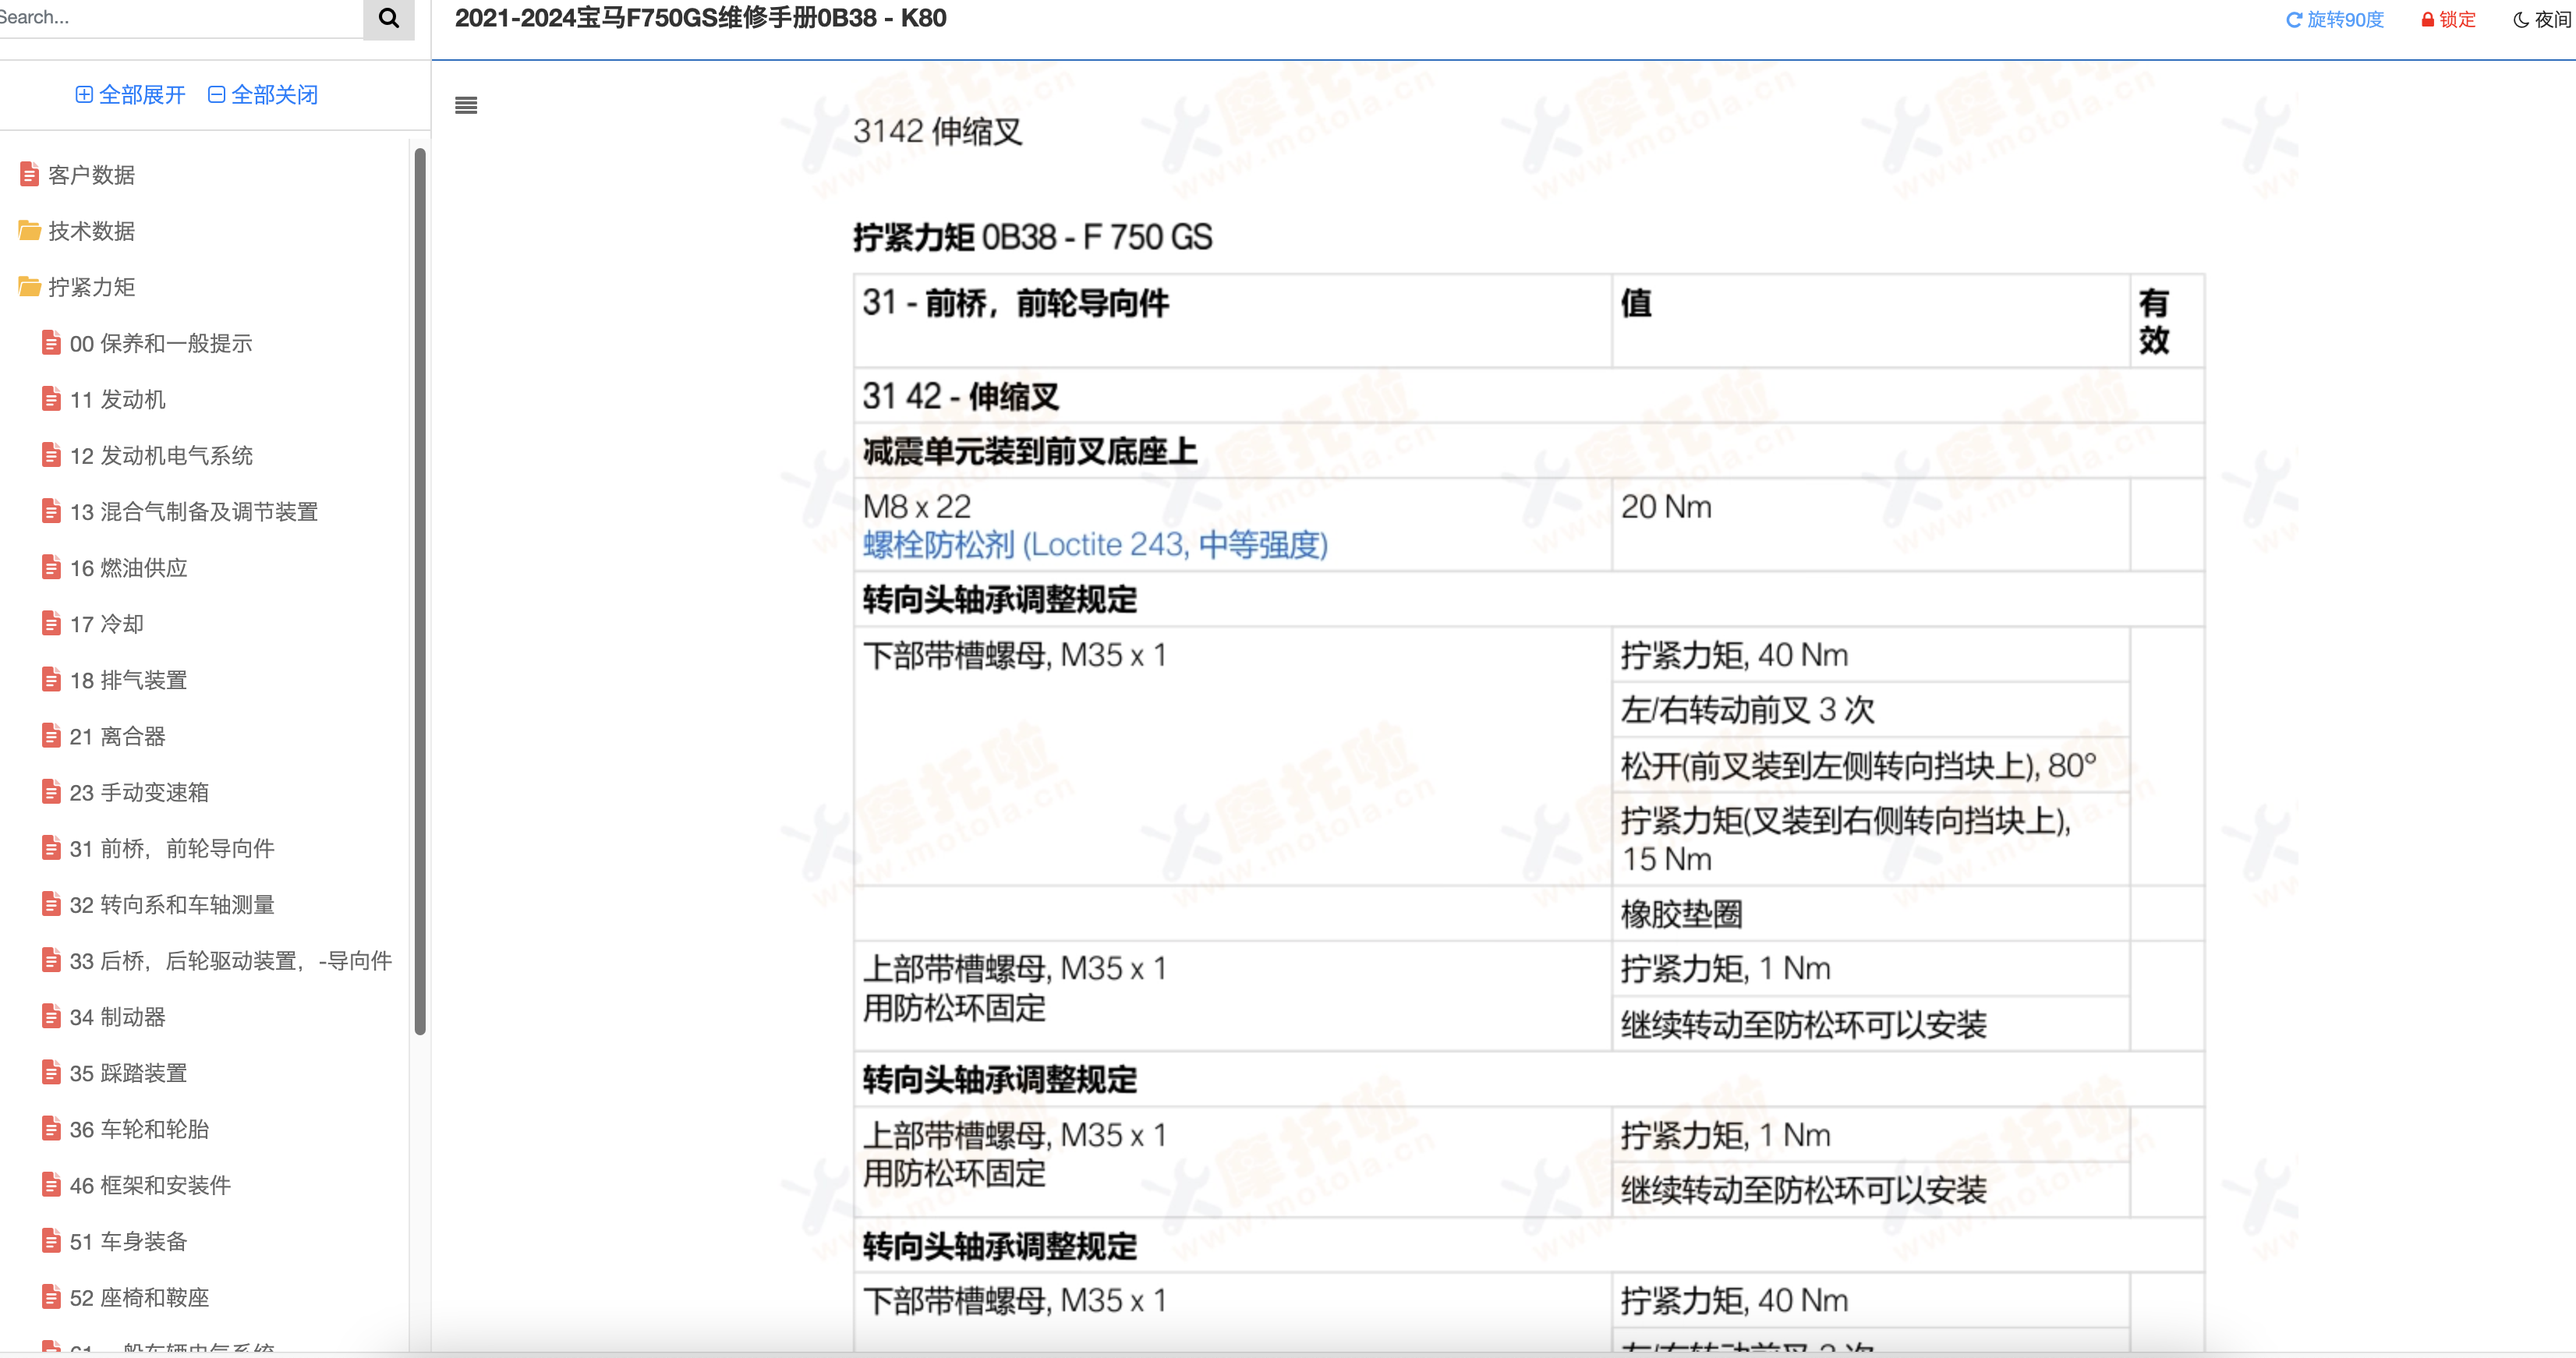Click the file icon beside 18 排气装置

pyautogui.click(x=51, y=680)
